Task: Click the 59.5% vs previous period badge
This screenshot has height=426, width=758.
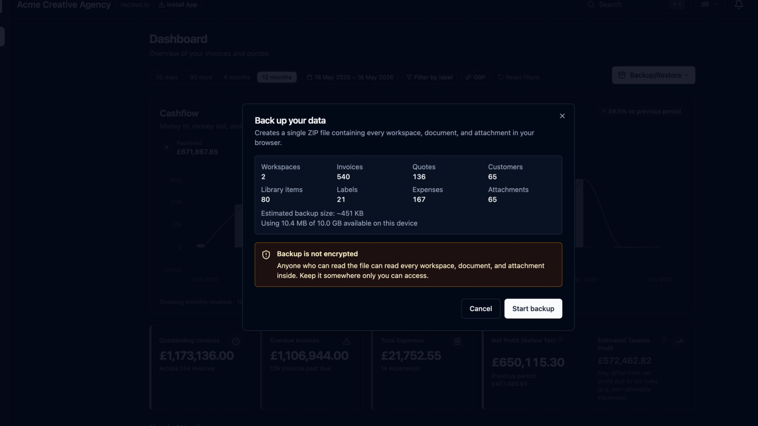Action: pyautogui.click(x=641, y=112)
